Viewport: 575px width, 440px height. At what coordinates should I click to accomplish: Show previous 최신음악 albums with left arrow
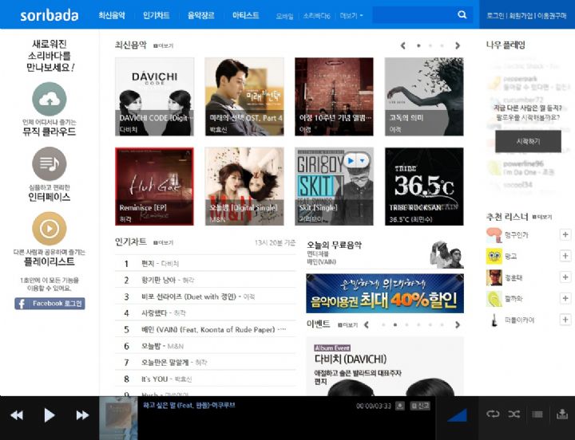click(403, 45)
